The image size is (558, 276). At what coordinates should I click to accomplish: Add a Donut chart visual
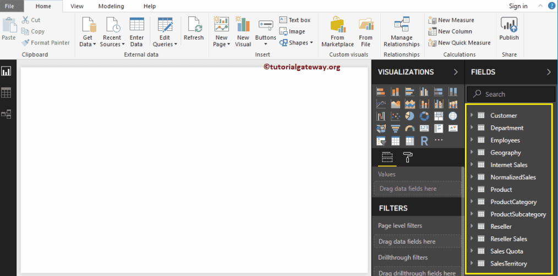click(424, 116)
